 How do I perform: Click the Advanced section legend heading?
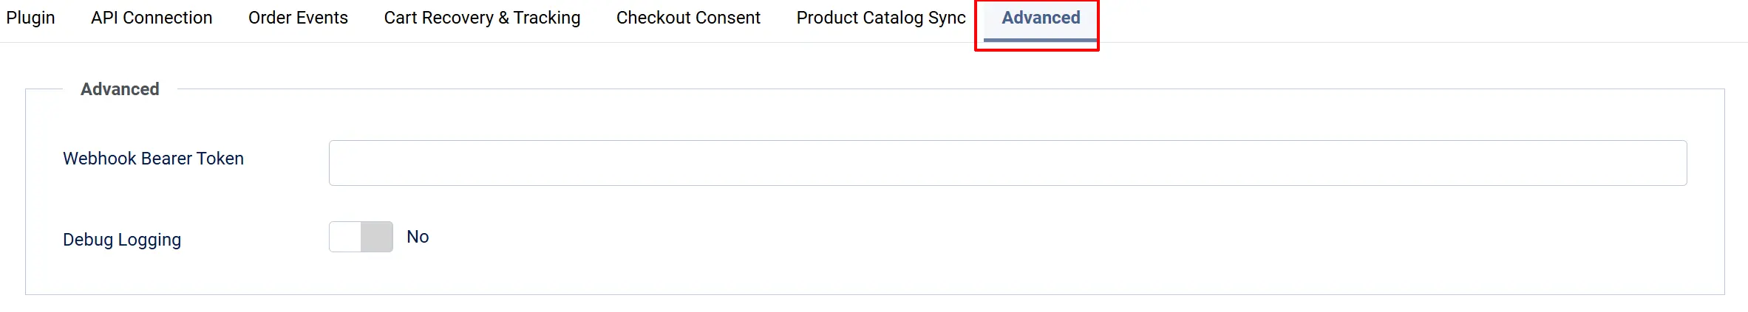[120, 89]
